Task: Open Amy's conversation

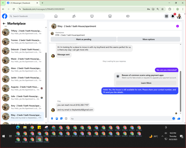Action: pos(23,107)
